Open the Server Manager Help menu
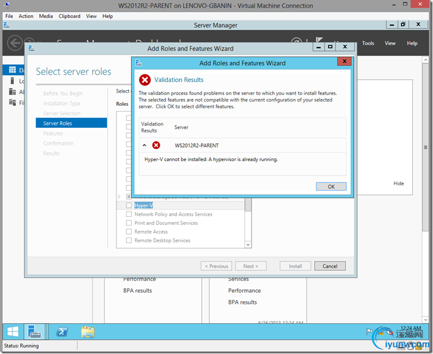The height and width of the screenshot is (354, 433). coord(412,43)
